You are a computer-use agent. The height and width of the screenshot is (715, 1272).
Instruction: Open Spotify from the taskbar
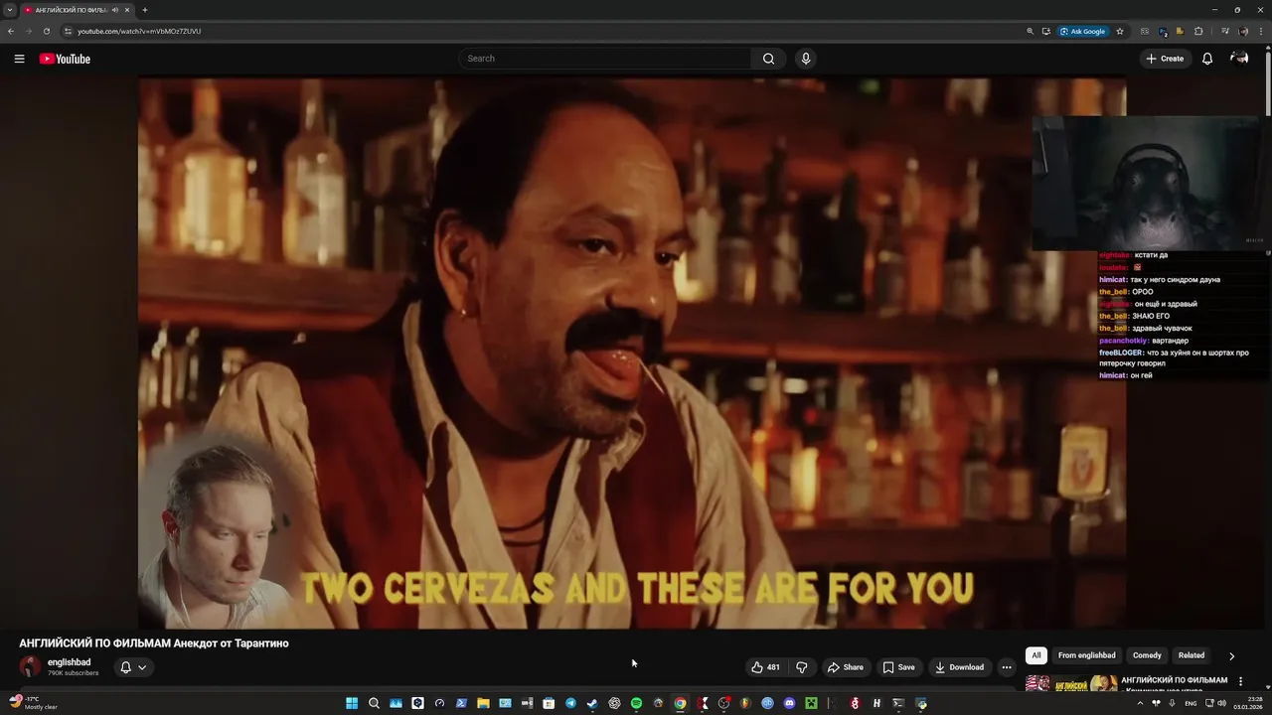636,703
